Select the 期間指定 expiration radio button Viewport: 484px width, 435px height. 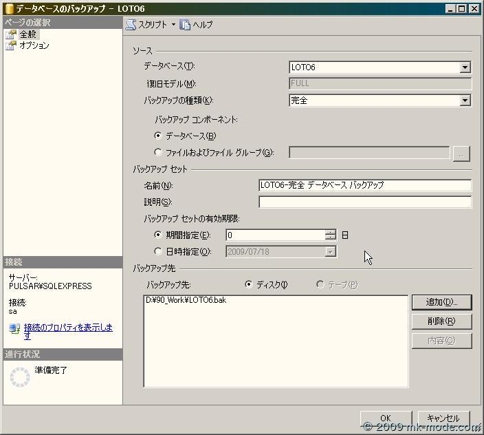159,235
